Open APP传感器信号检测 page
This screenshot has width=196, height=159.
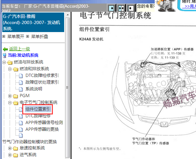(44, 122)
